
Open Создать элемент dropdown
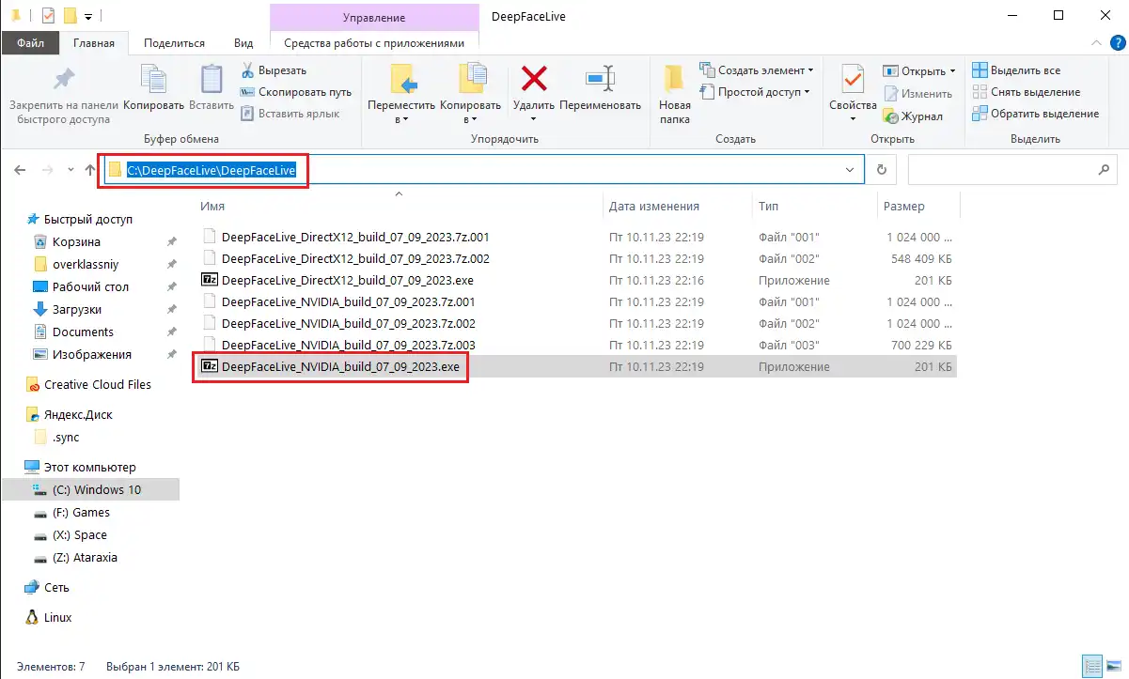[757, 70]
